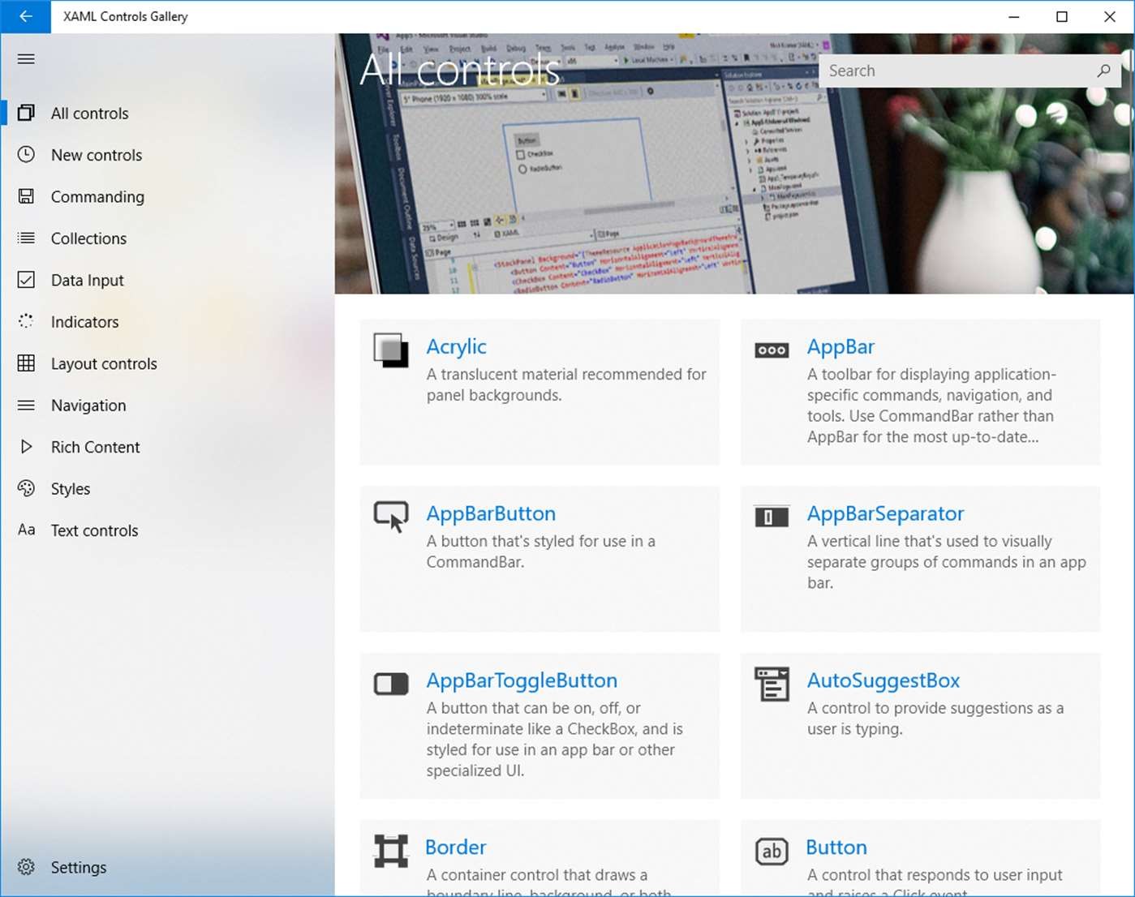Click 'A translucent material recommended' description
The height and width of the screenshot is (897, 1135).
click(x=566, y=384)
